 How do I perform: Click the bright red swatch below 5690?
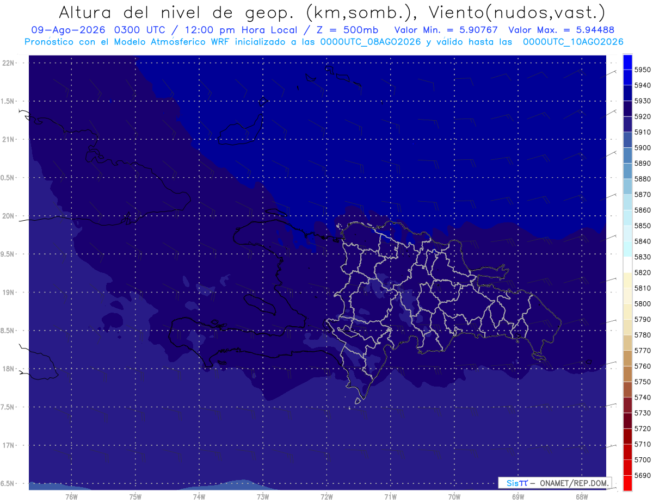tap(627, 483)
